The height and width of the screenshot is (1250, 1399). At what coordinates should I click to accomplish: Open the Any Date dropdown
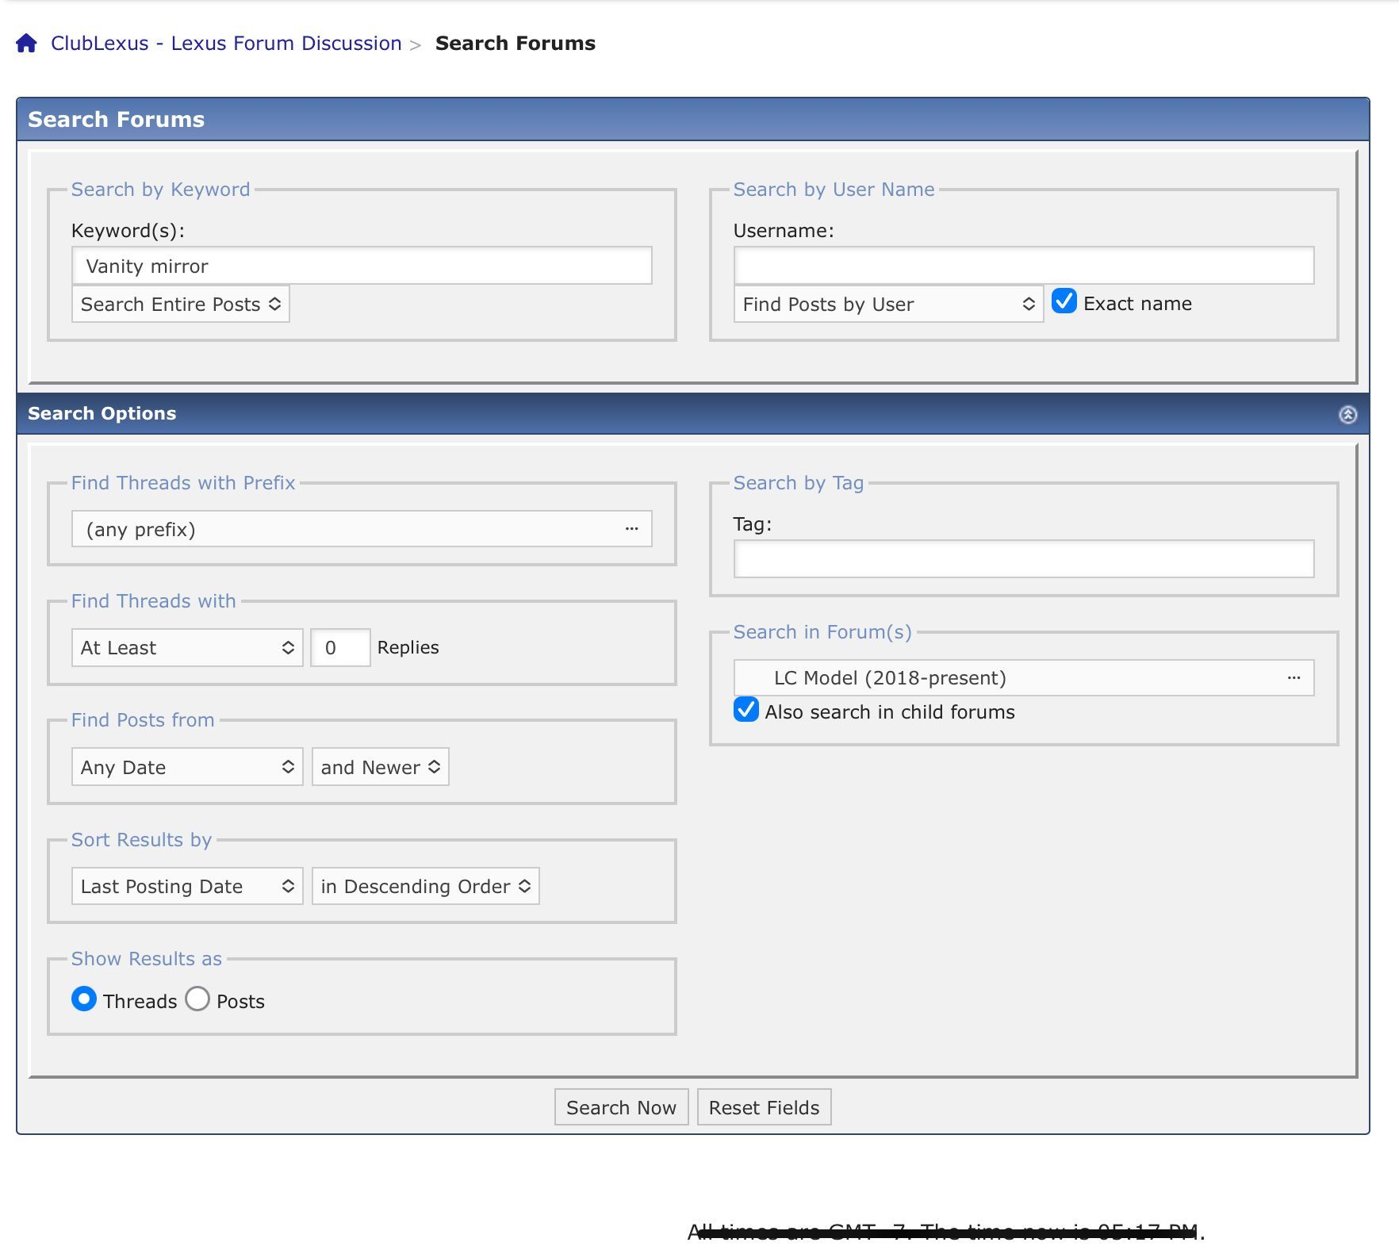[187, 767]
